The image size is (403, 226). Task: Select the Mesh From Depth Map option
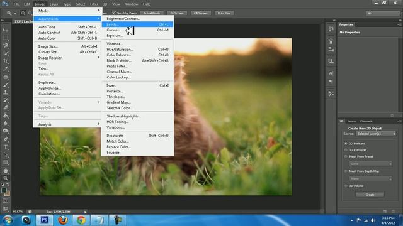(346, 171)
